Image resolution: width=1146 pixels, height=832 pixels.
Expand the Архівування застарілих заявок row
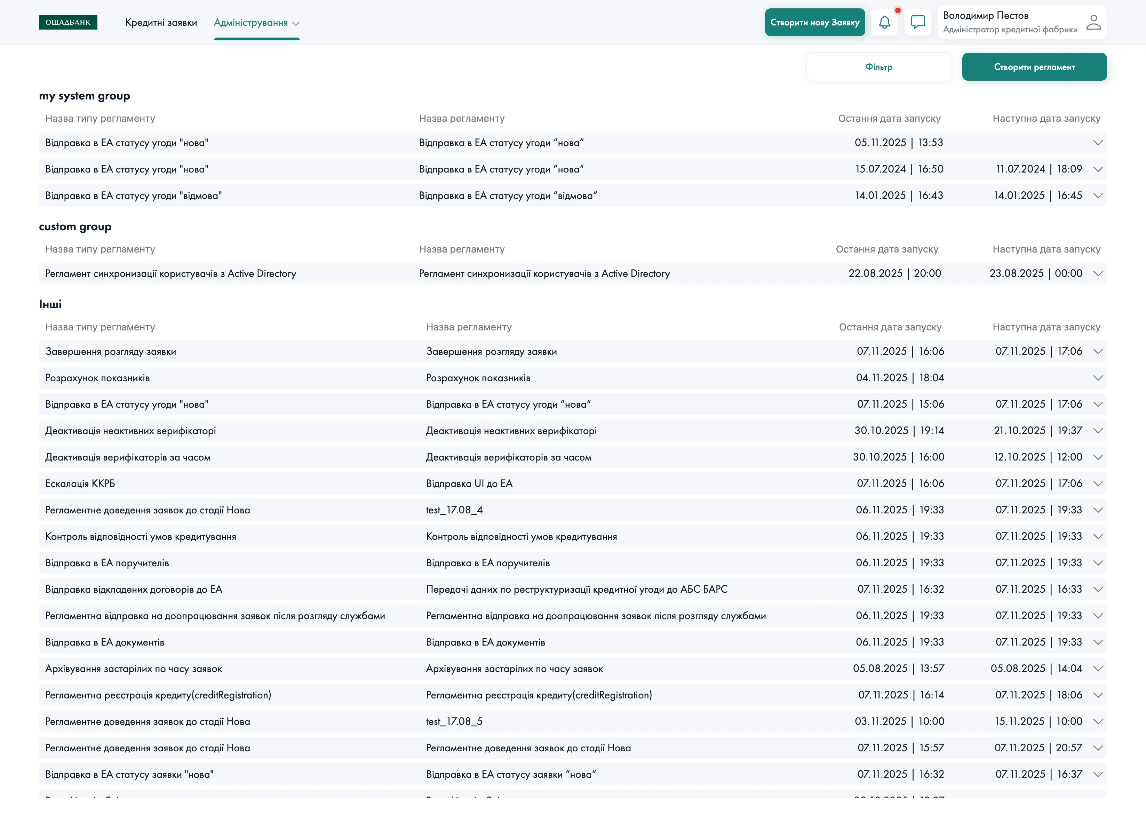click(1098, 668)
